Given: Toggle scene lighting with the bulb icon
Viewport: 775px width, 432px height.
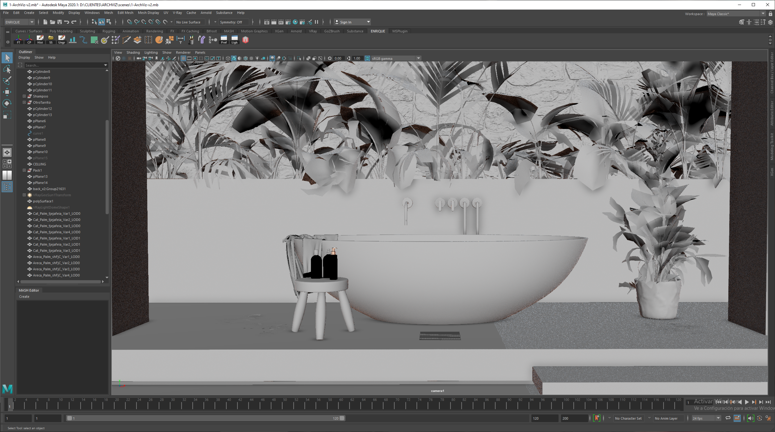Looking at the screenshot, I should (x=257, y=58).
